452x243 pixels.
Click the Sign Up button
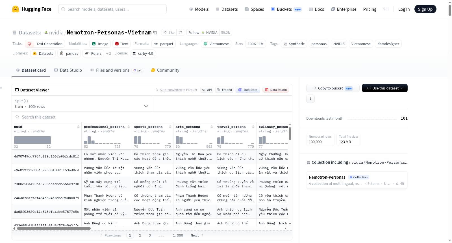(425, 9)
